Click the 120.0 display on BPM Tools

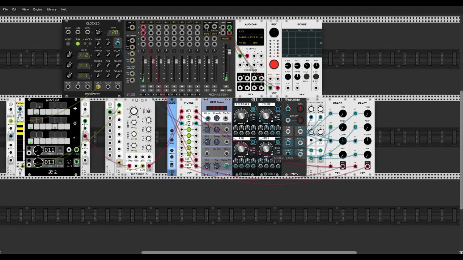click(x=217, y=108)
